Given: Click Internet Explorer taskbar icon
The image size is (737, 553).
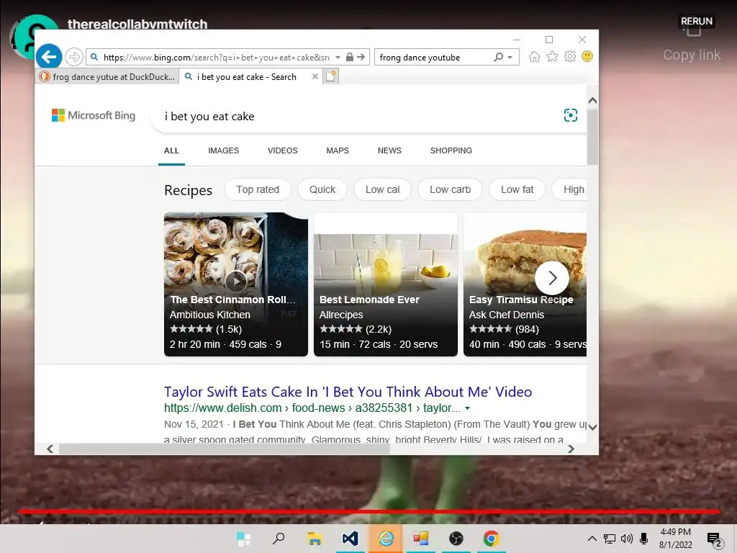Looking at the screenshot, I should tap(386, 539).
